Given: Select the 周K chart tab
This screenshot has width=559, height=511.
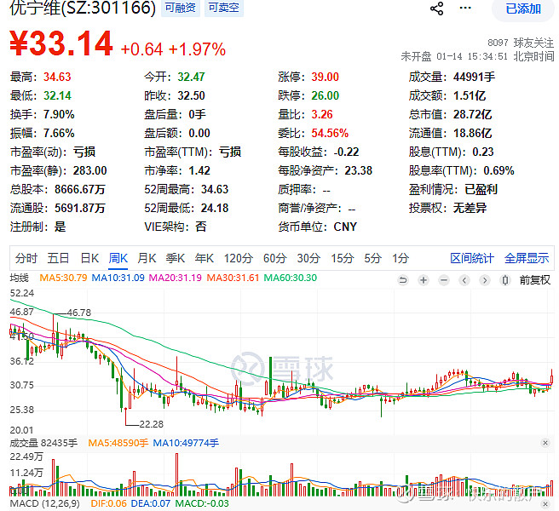Looking at the screenshot, I should [118, 258].
